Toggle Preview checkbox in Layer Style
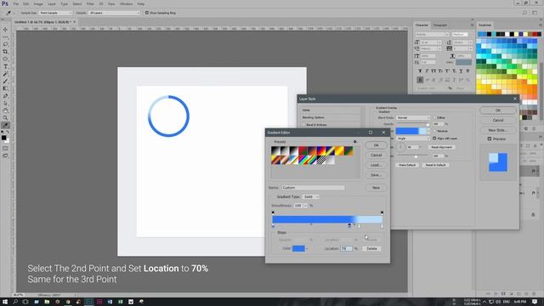This screenshot has height=306, width=544. pyautogui.click(x=490, y=139)
